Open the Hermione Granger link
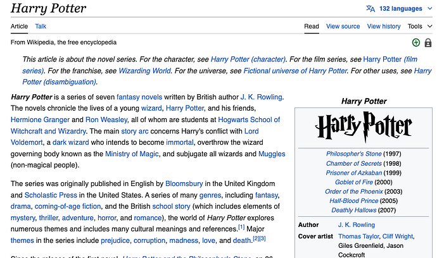Screen dimensions: 437x258 40,120
